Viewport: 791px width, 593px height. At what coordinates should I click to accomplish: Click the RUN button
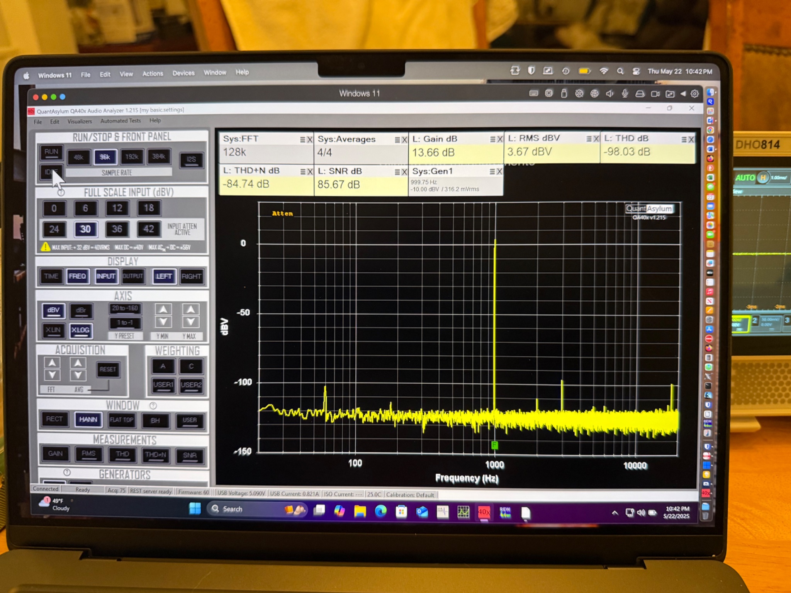[x=51, y=152]
